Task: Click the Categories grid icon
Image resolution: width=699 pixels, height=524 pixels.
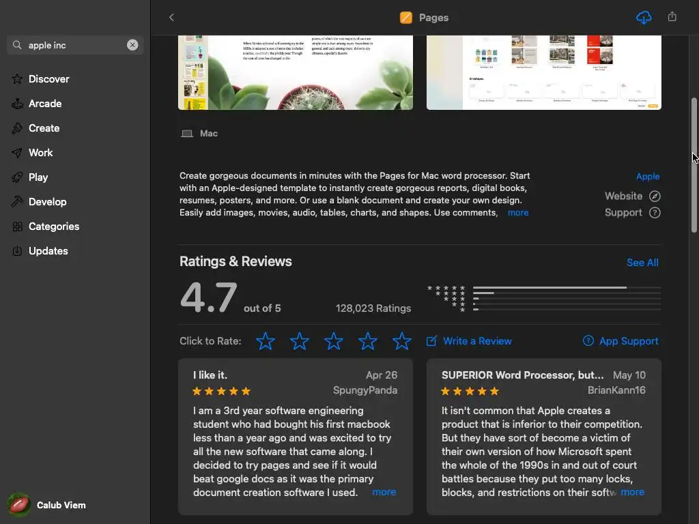Action: pyautogui.click(x=17, y=227)
